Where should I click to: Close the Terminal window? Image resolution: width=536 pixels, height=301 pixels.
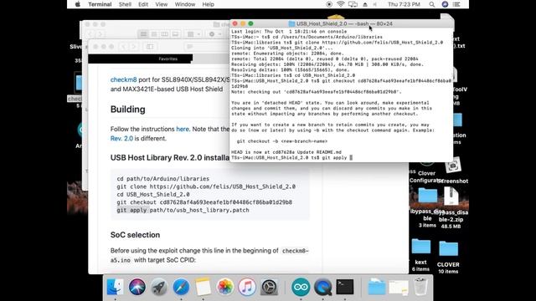pos(234,23)
